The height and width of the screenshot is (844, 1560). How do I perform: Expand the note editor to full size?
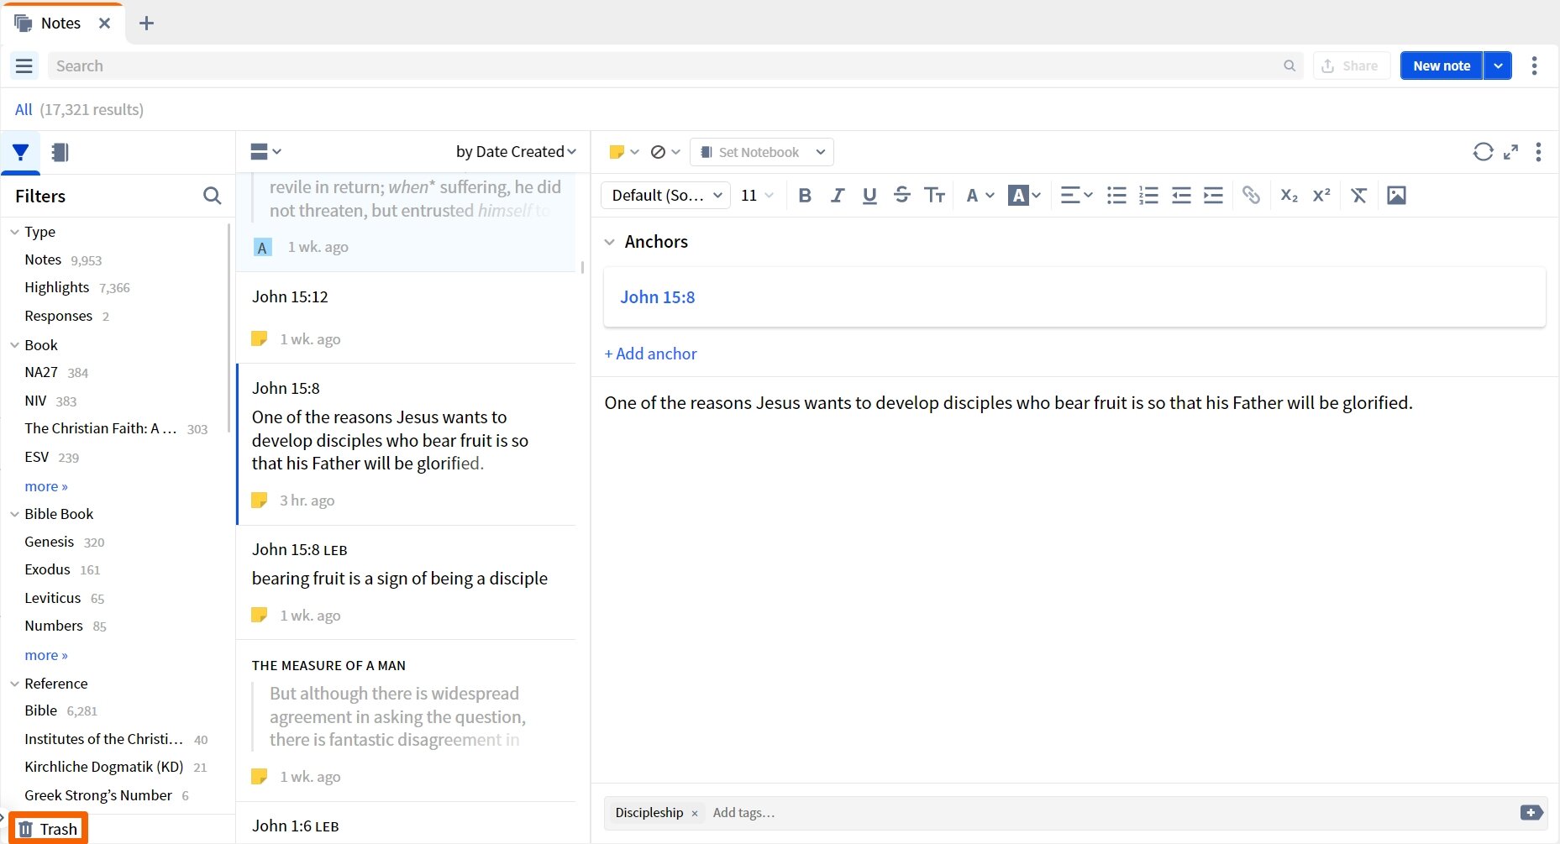1510,152
